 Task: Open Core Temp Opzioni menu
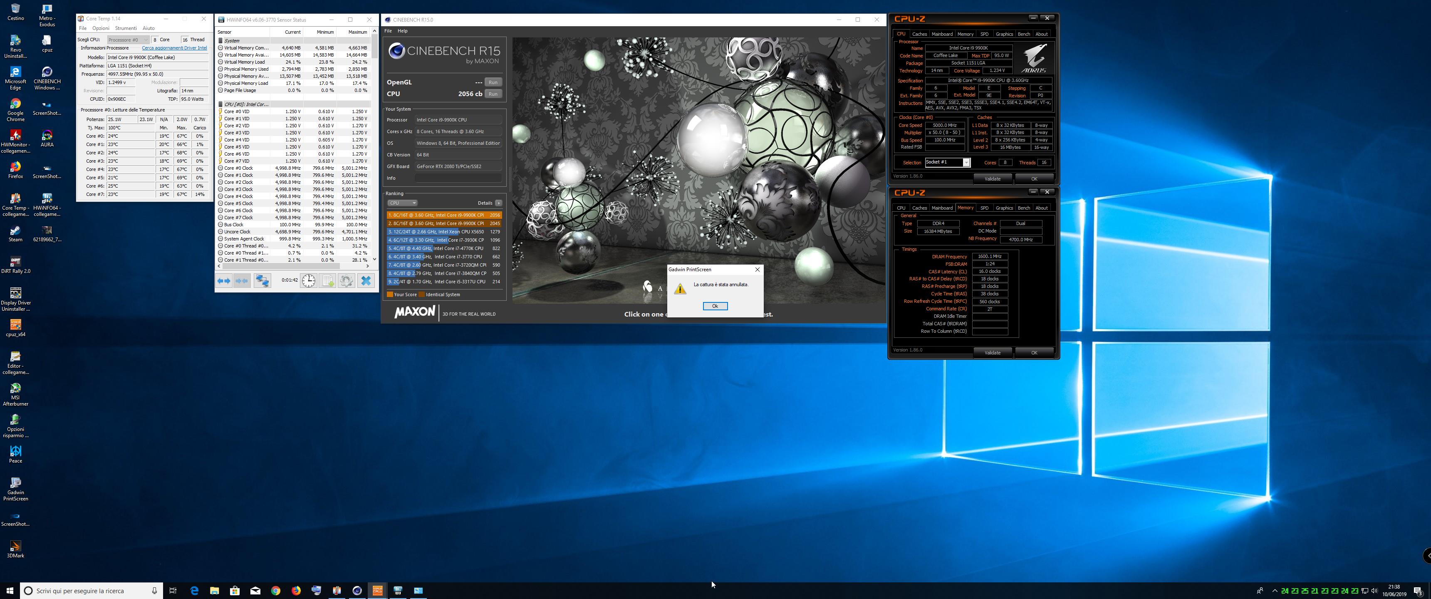pyautogui.click(x=101, y=28)
